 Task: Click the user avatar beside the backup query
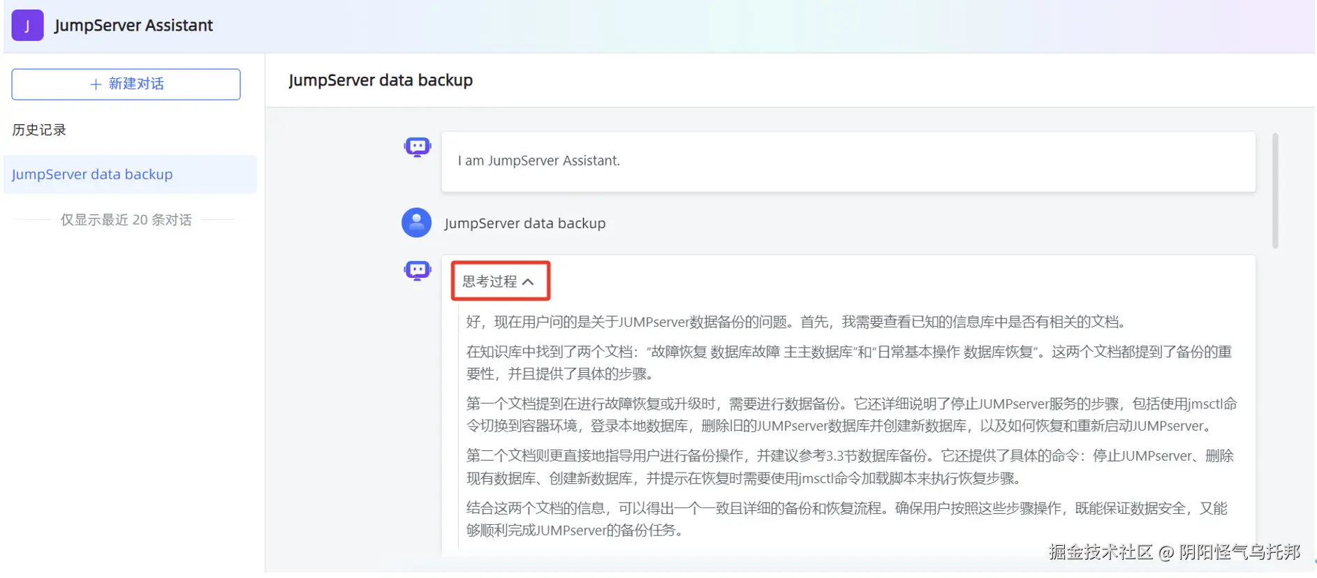pos(416,223)
